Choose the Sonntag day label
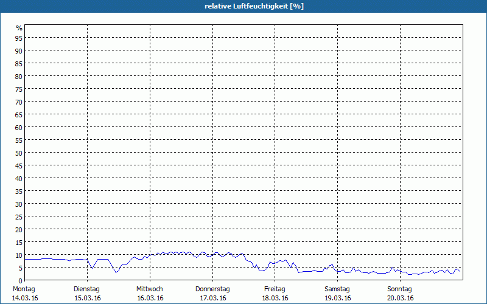The width and height of the screenshot is (487, 304). [400, 289]
